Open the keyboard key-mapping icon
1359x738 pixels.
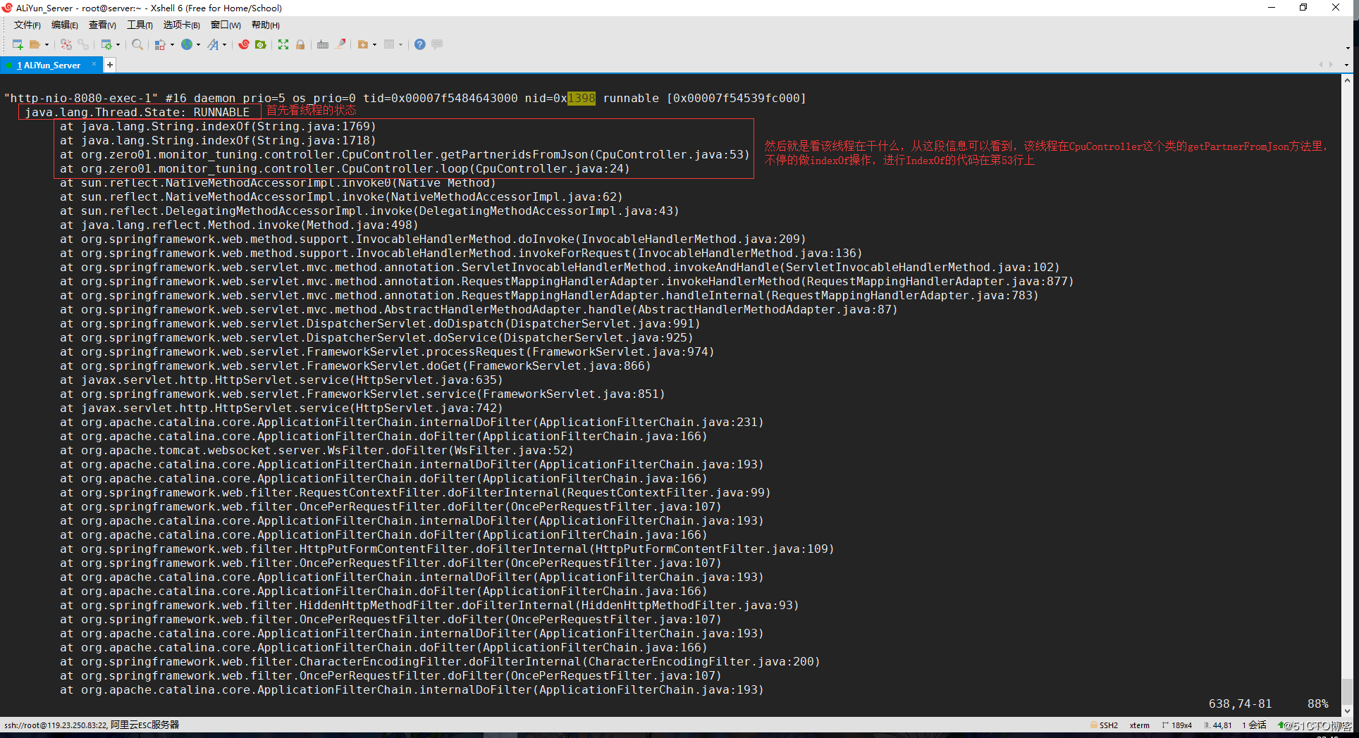click(x=322, y=44)
